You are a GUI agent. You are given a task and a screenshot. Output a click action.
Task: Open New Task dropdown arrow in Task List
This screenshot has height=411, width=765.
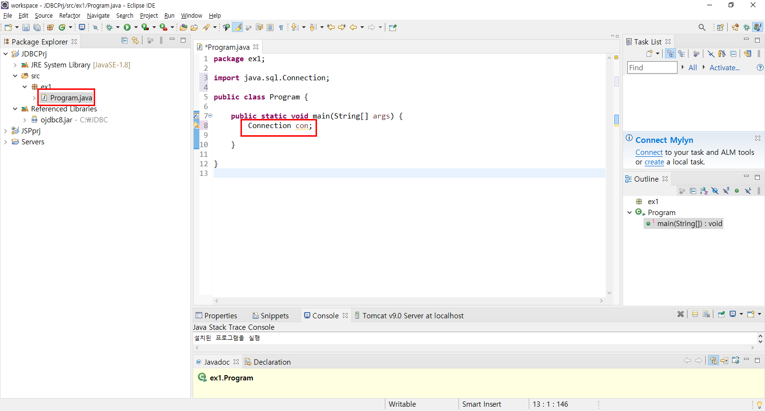point(658,54)
